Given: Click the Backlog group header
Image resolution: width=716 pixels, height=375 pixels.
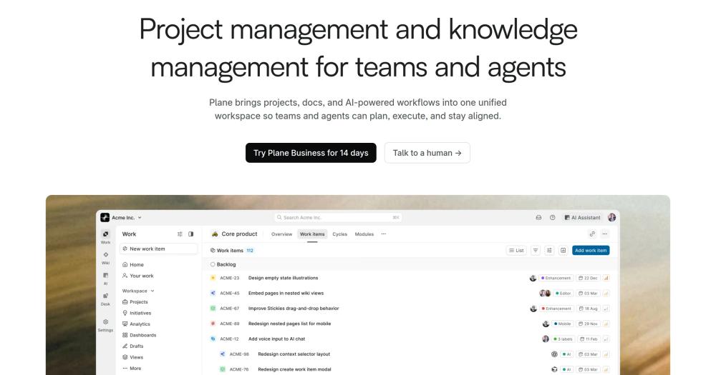Looking at the screenshot, I should click(410, 264).
